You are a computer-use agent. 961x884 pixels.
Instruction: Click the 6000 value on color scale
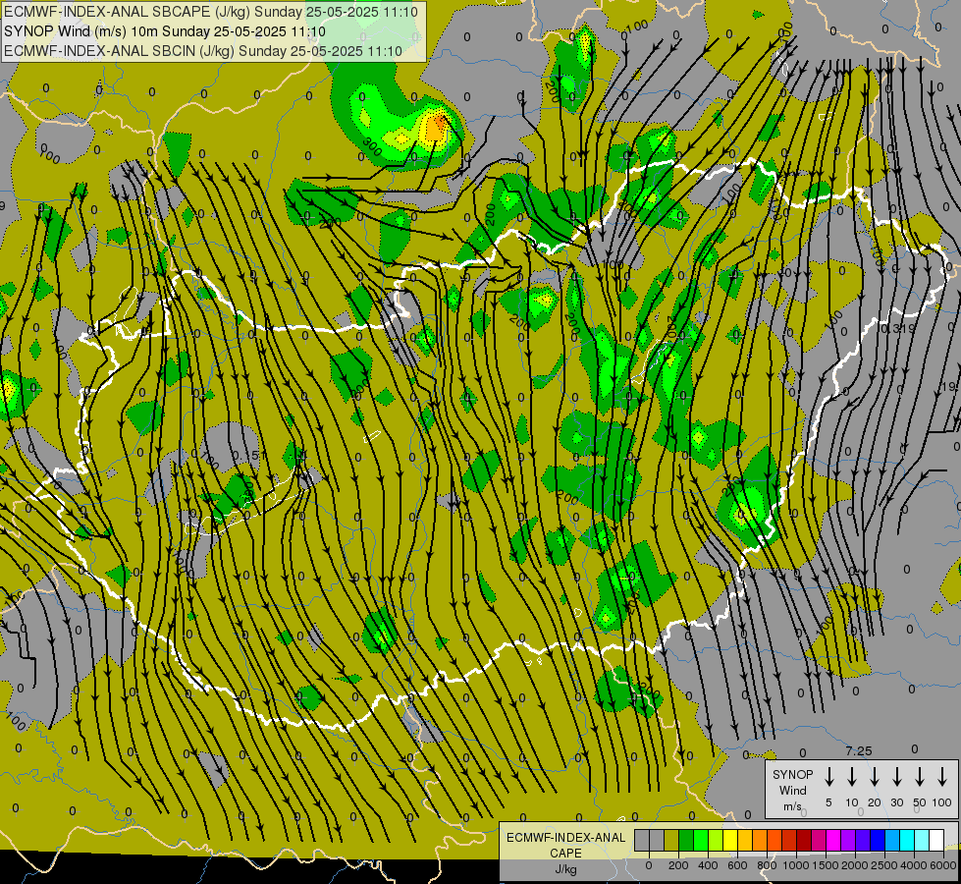[943, 865]
